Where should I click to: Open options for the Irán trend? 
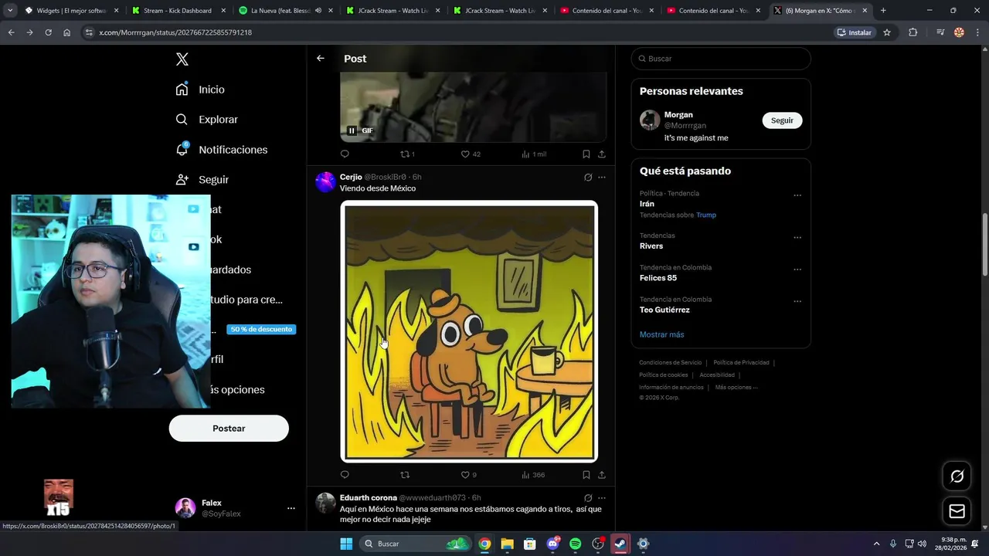(797, 195)
